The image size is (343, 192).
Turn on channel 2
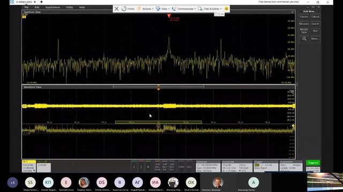[x=134, y=166]
